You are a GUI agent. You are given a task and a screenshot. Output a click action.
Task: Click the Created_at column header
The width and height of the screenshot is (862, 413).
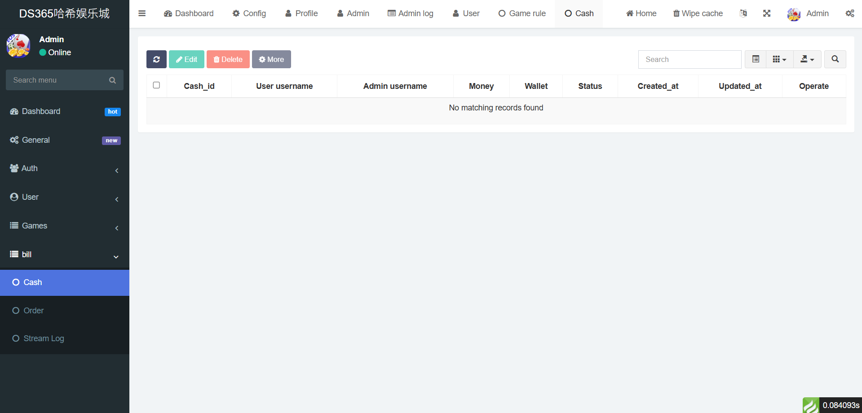[x=658, y=86]
